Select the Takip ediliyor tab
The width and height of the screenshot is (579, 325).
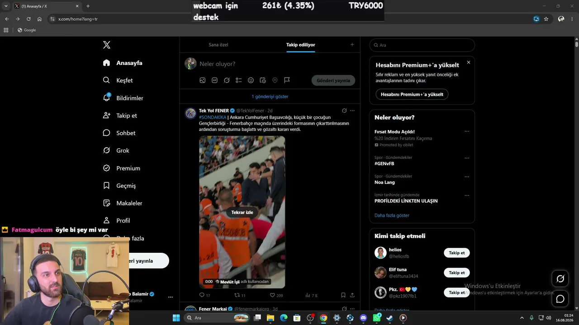301,45
